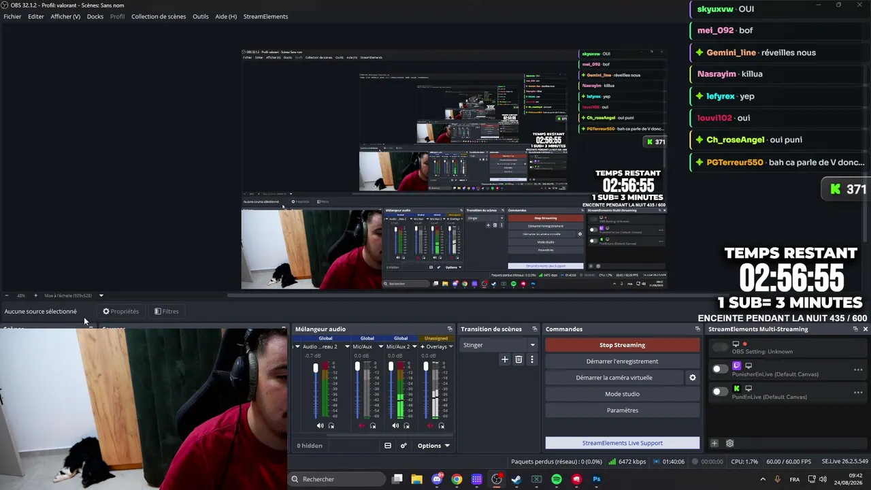This screenshot has width=871, height=490.
Task: Open the Overlays channel menu arrow
Action: [x=450, y=346]
